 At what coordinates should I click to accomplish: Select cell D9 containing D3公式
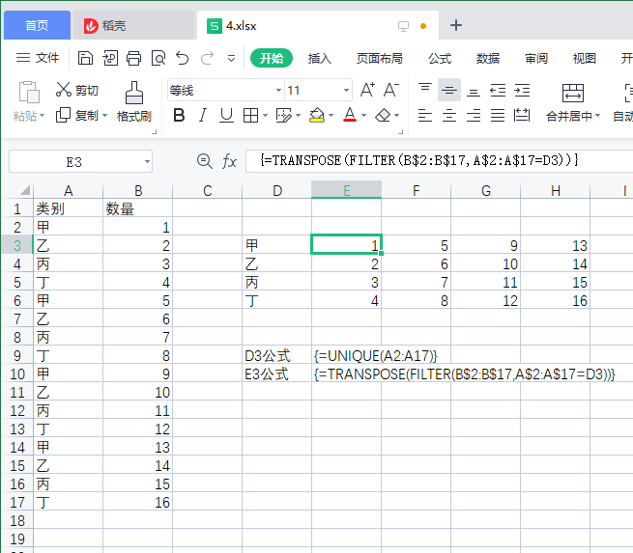click(276, 356)
